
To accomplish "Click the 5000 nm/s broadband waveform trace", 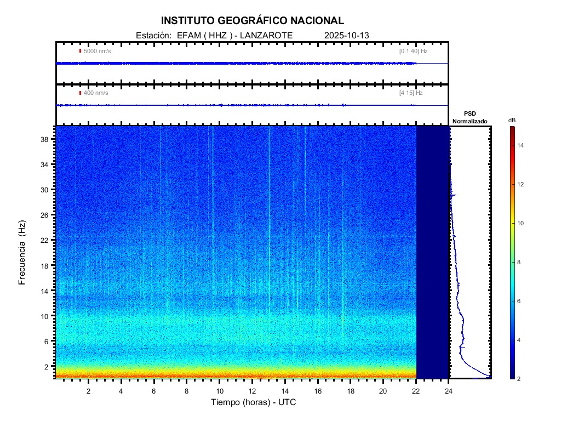I will point(236,63).
